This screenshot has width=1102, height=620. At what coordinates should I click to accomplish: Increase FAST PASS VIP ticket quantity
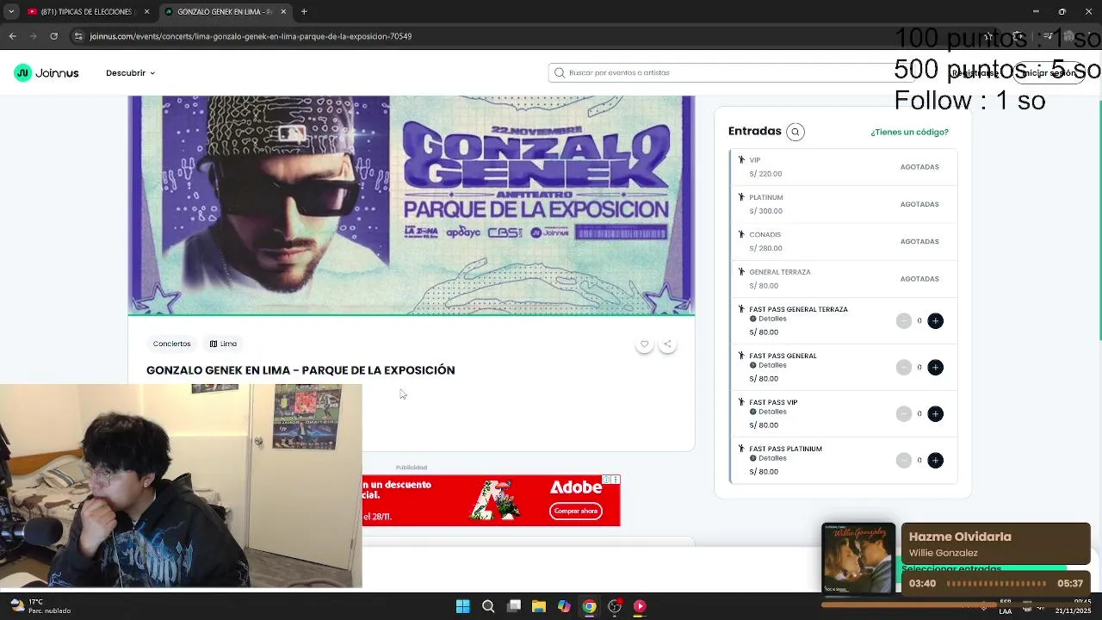(x=935, y=413)
